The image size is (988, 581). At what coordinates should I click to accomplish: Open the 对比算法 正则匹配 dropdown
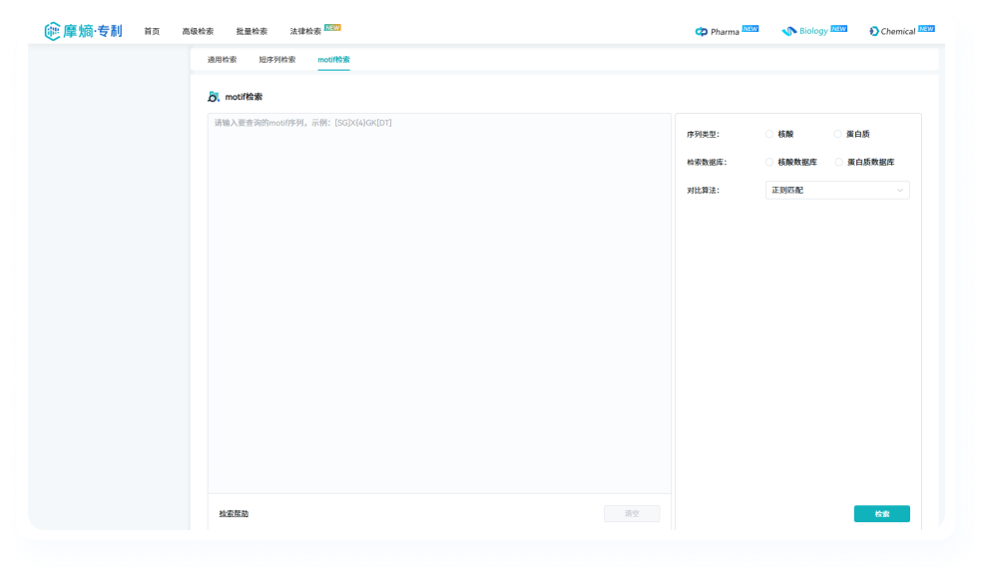coord(837,191)
